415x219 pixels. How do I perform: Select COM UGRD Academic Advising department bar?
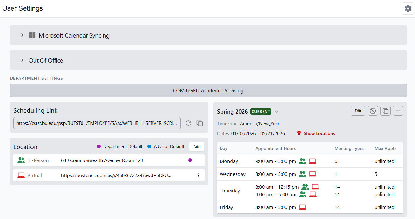point(208,90)
